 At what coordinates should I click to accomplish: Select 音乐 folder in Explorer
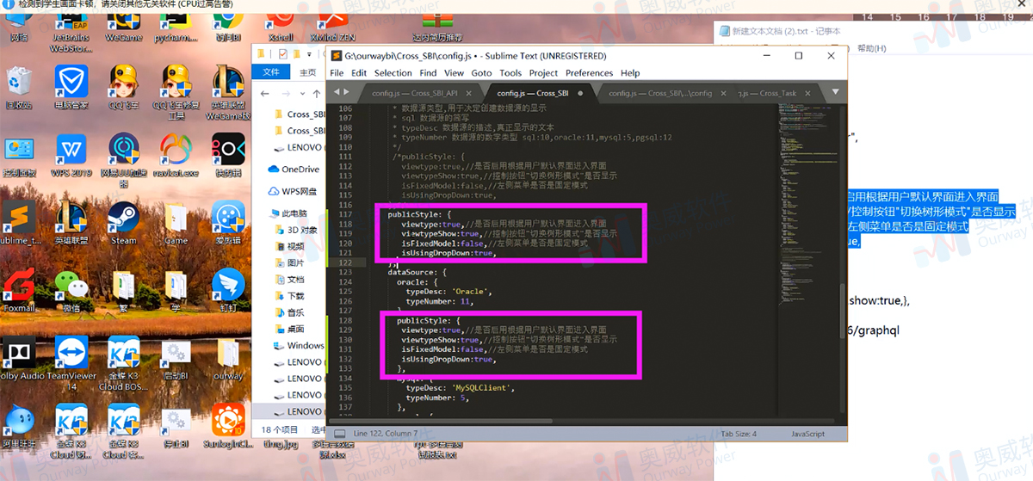click(x=288, y=312)
